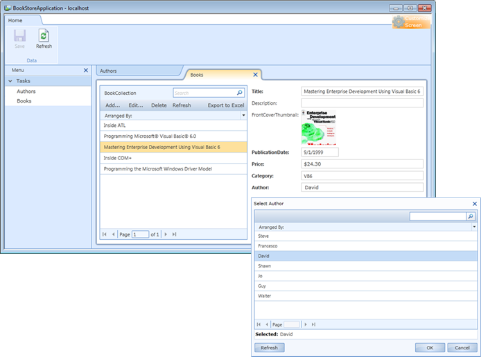The image size is (481, 357).
Task: Close the Select Author dialog
Action: (x=475, y=204)
